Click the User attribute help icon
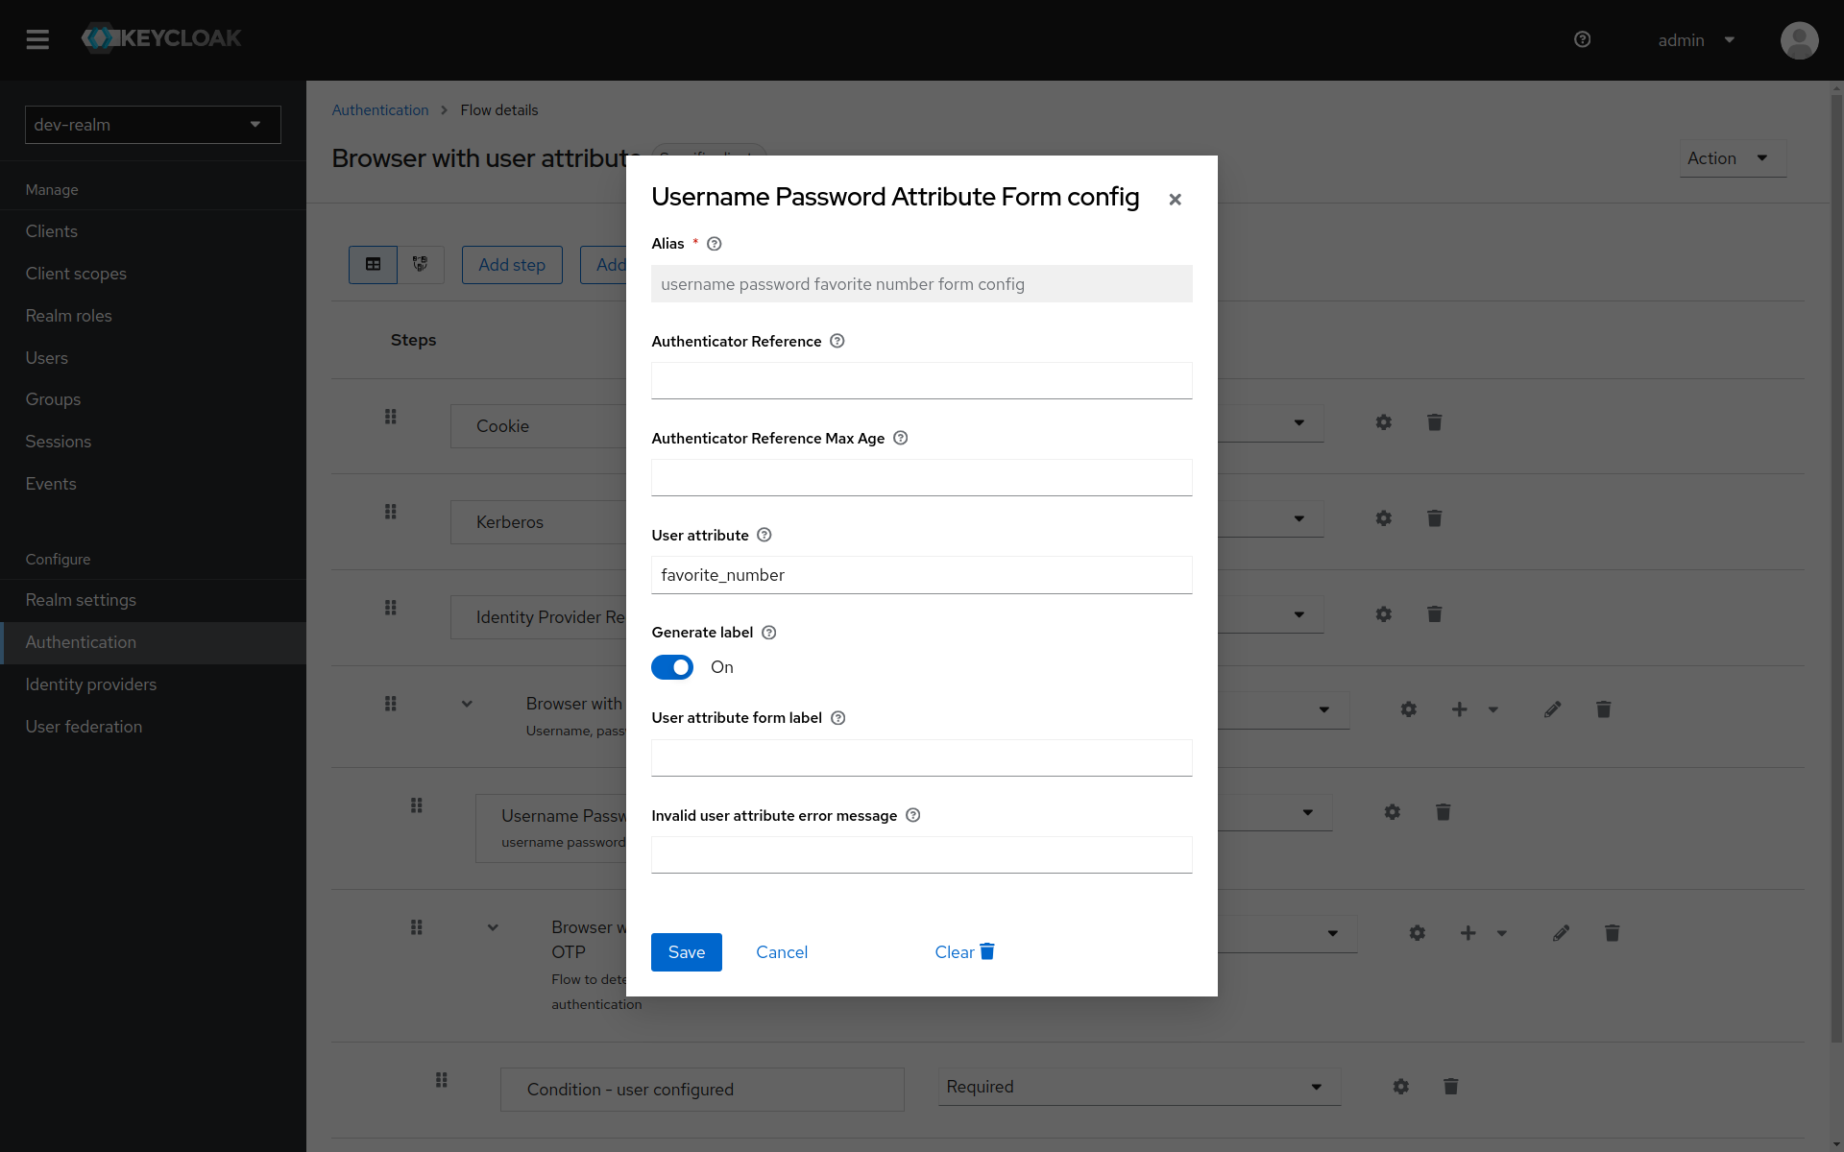The height and width of the screenshot is (1152, 1844). pos(764,536)
